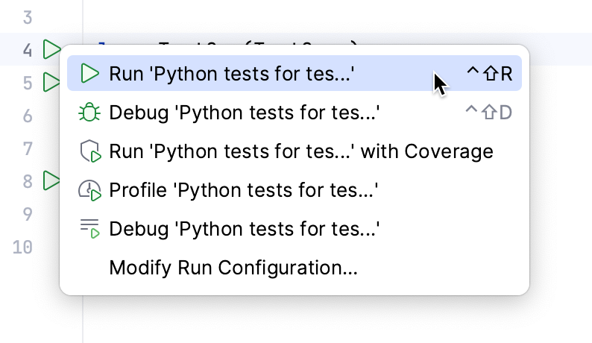Image resolution: width=592 pixels, height=343 pixels.
Task: Click the shield icon for Run with Coverage
Action: (89, 152)
